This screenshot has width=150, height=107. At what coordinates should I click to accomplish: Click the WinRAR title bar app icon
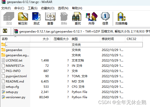tap(3, 2)
